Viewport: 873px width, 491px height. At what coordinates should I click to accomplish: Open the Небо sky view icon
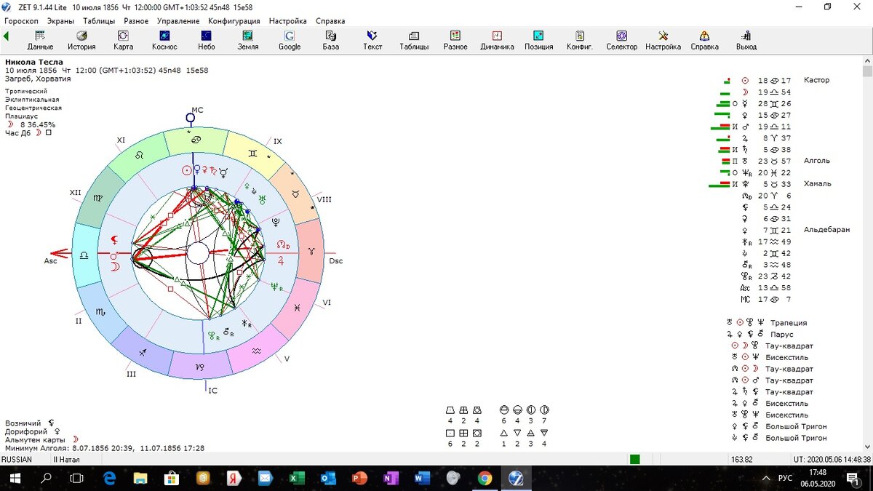(x=207, y=40)
